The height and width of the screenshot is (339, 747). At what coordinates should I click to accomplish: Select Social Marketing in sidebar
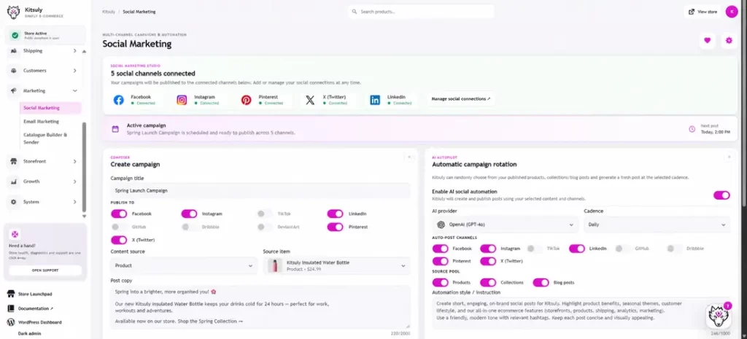pyautogui.click(x=50, y=108)
